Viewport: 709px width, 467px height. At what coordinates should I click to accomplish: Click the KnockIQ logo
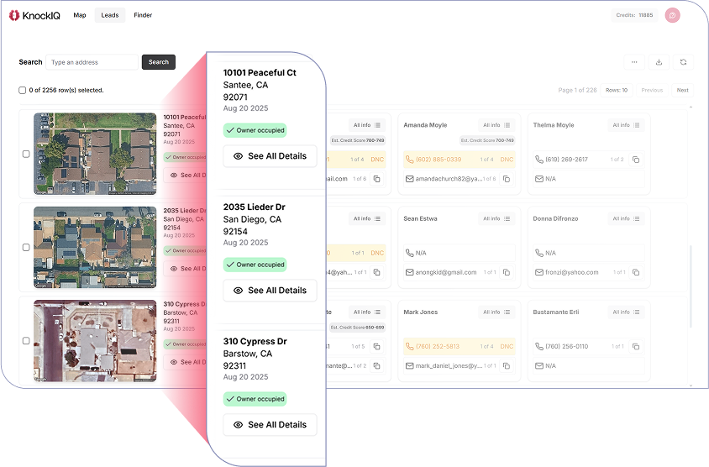pos(34,15)
